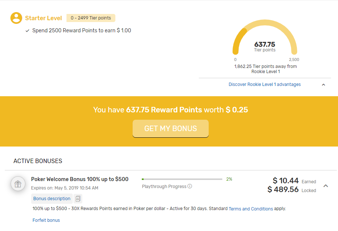Select the Poker Welcome Bonus title
The width and height of the screenshot is (338, 231).
coord(80,179)
